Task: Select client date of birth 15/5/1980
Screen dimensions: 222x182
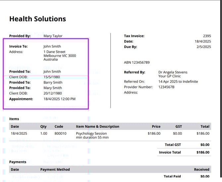Action: [52, 77]
